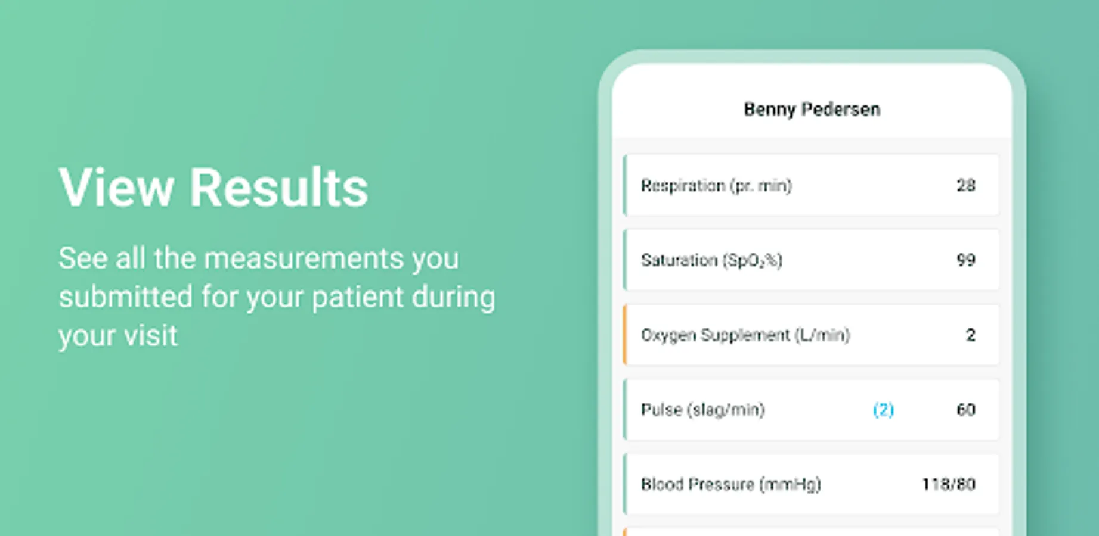Screen dimensions: 1099x536
Task: Click the View Results heading
Action: point(213,188)
